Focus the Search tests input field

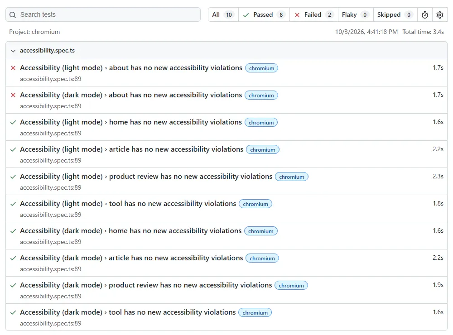[x=103, y=15]
